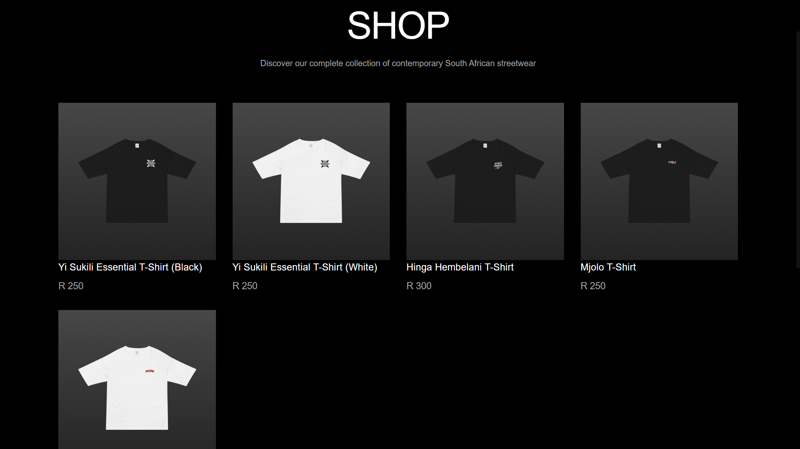Click the star logo on black T-Shirt
This screenshot has width=800, height=449.
coord(151,164)
